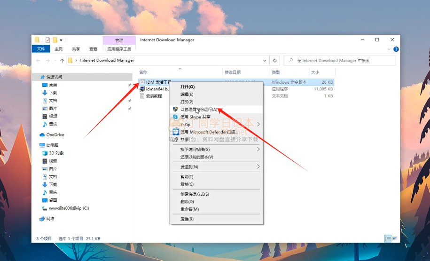Click the Microsoft Defender icon in context menu

pos(175,132)
